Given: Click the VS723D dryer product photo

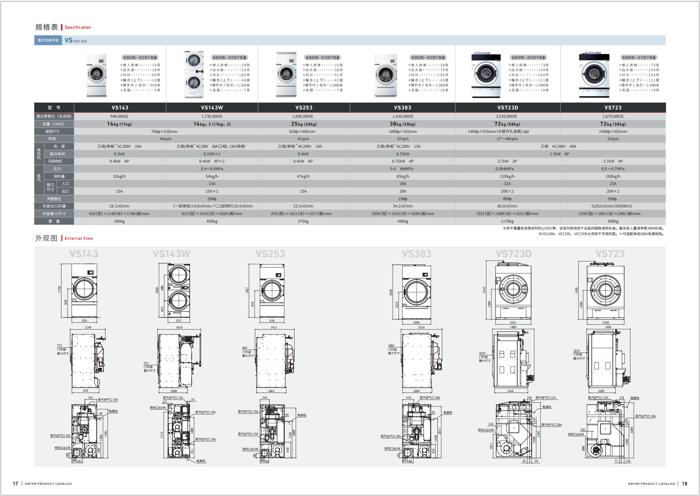Looking at the screenshot, I should tap(486, 75).
